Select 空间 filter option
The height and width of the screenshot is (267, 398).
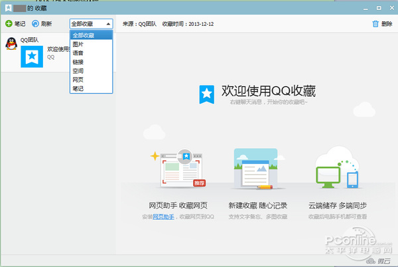(92, 71)
